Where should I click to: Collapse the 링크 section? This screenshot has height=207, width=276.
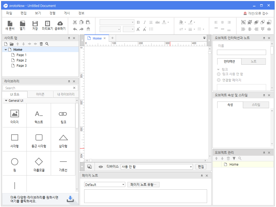tap(218, 69)
